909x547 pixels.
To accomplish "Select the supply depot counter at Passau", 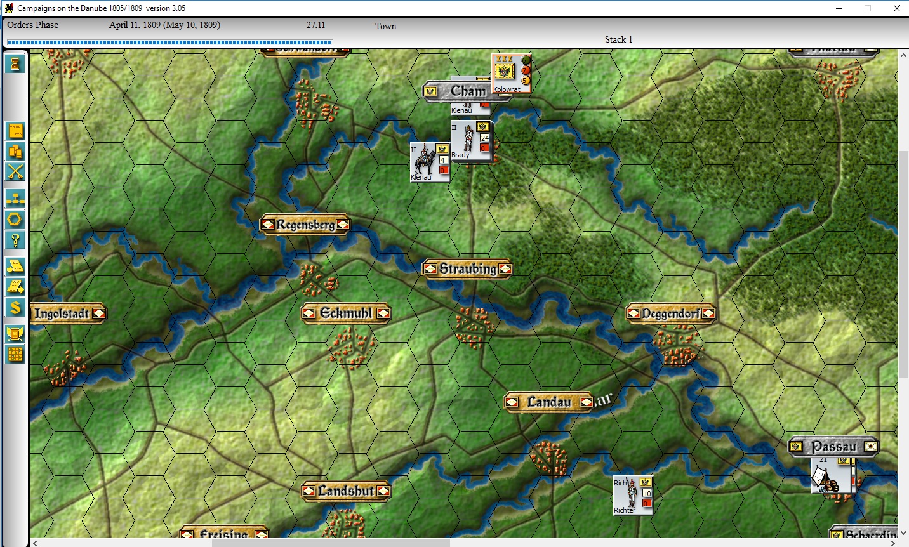I will click(x=833, y=475).
